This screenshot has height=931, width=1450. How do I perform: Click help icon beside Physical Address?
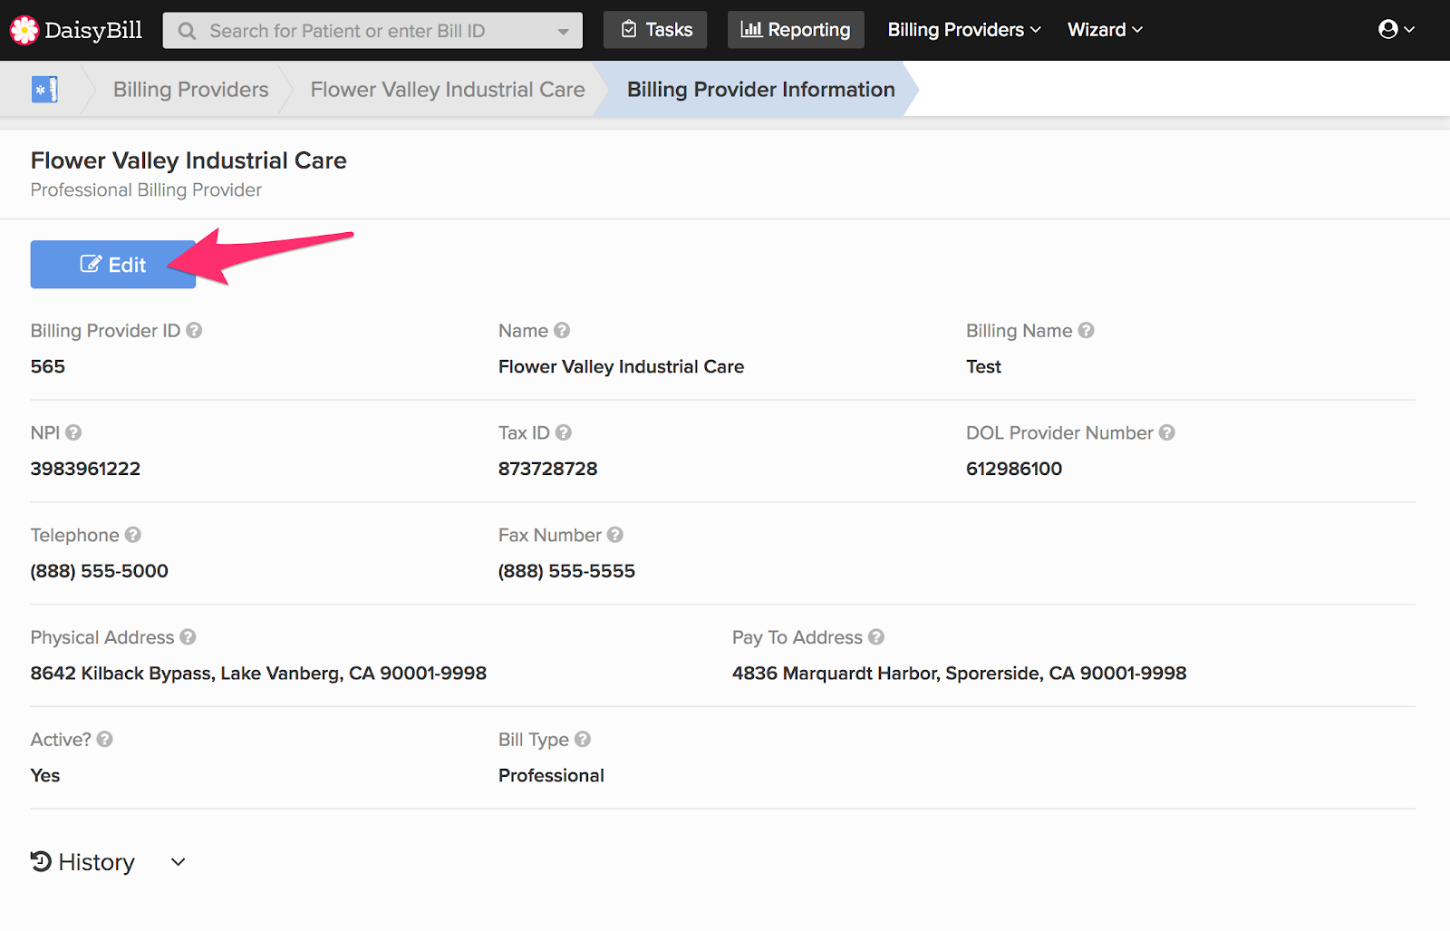[188, 637]
